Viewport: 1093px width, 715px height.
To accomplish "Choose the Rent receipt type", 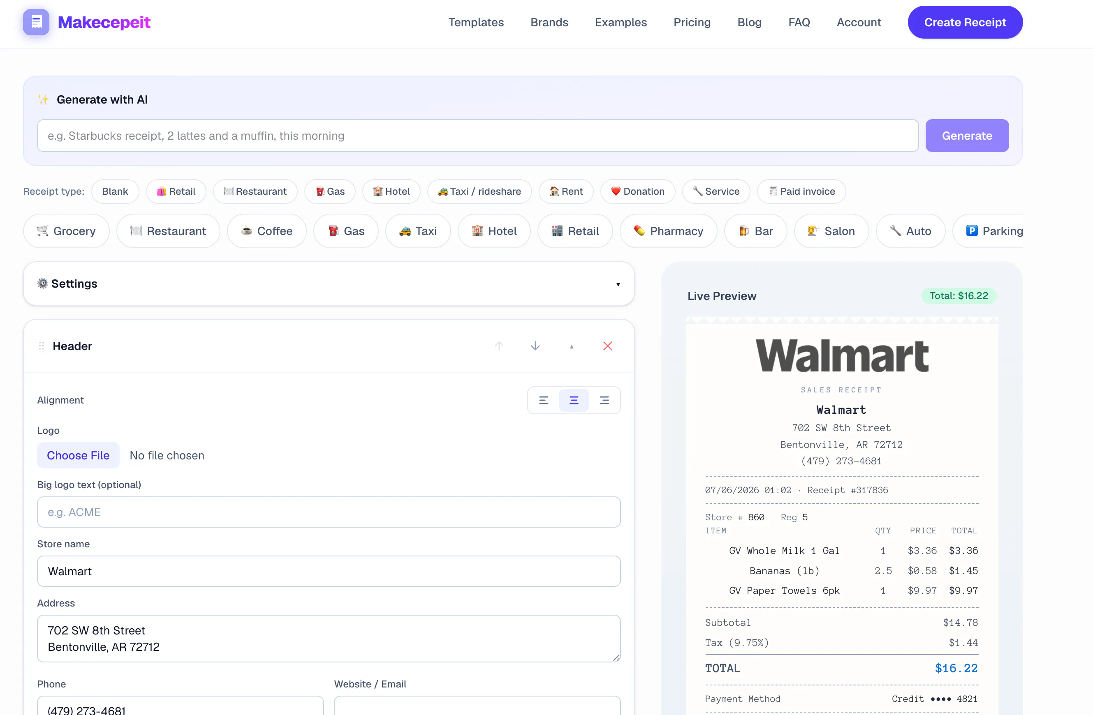I will click(x=566, y=191).
